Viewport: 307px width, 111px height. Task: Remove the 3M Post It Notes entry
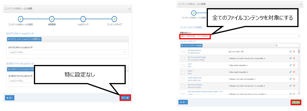click(x=294, y=86)
